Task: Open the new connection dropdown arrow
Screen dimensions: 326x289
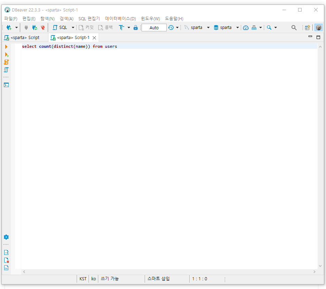Action: pyautogui.click(x=16, y=28)
